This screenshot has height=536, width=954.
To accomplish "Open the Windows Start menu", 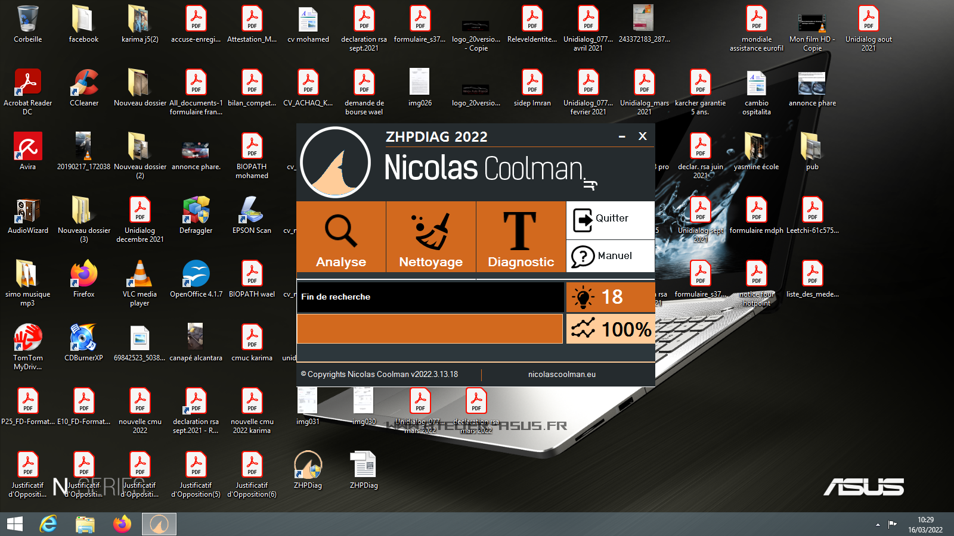I will point(15,524).
